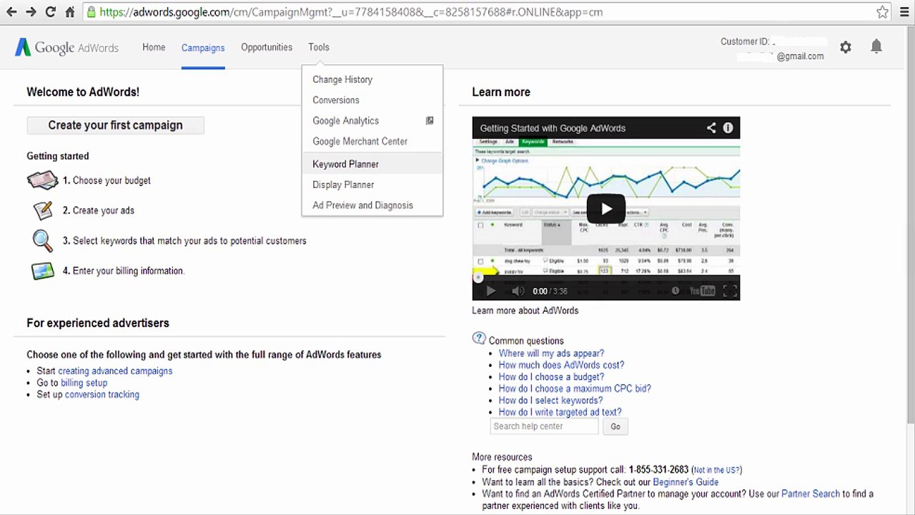Open the settings gear icon
This screenshot has width=915, height=515.
(846, 47)
